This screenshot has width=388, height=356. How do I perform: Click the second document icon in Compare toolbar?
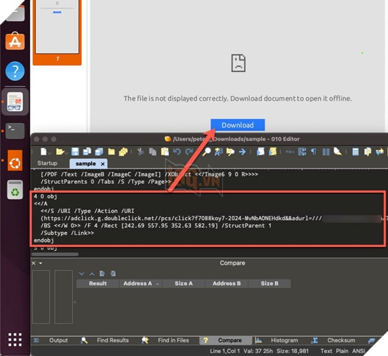pos(113,273)
